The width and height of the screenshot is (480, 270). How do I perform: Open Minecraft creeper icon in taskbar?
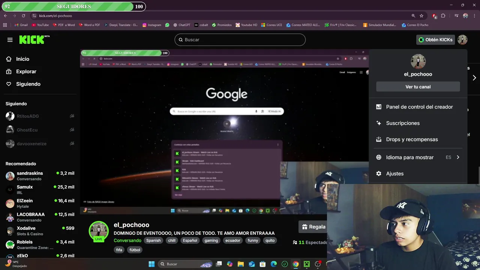coord(307,264)
